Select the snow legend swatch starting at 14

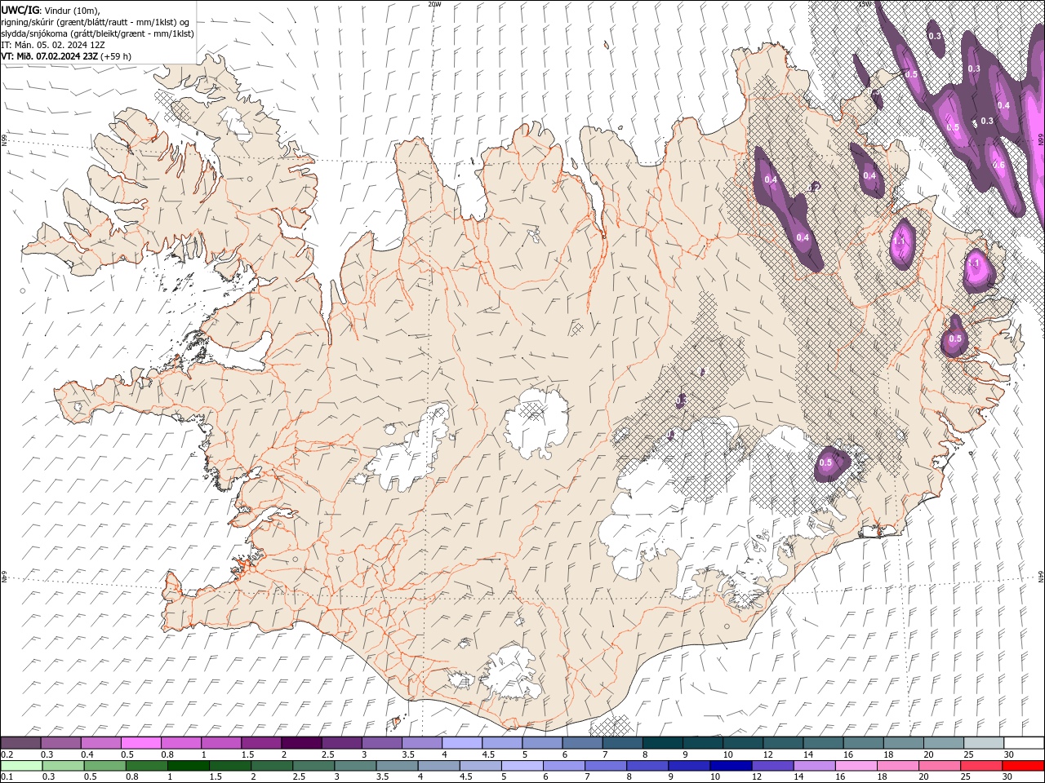click(x=823, y=743)
